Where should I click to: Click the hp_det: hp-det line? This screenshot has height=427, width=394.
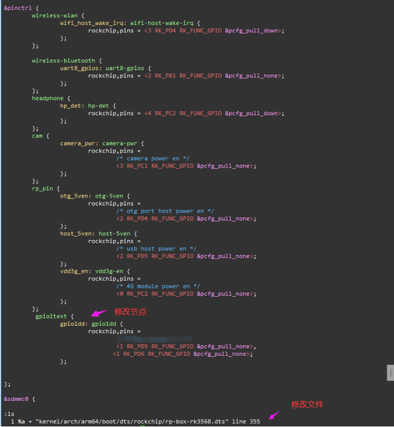(87, 106)
